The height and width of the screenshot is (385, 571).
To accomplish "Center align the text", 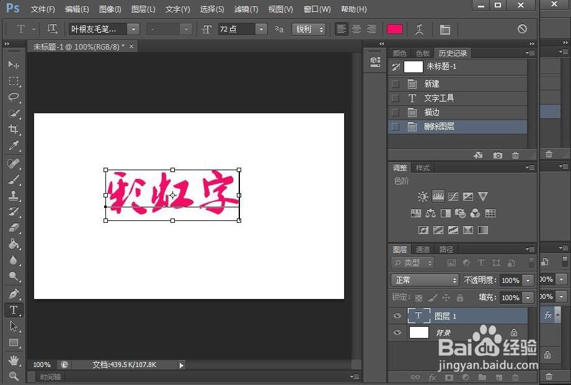I will pyautogui.click(x=356, y=29).
